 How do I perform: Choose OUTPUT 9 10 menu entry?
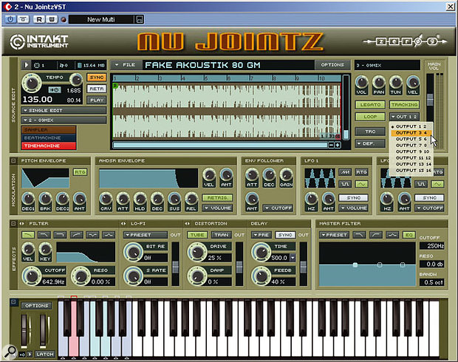point(411,151)
